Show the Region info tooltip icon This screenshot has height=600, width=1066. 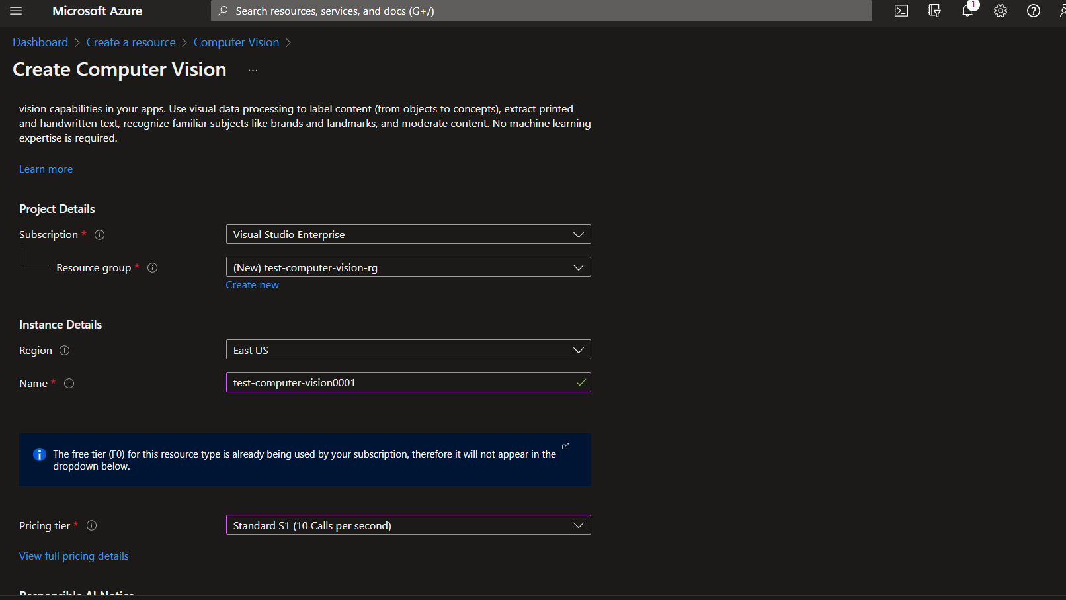[x=65, y=351]
